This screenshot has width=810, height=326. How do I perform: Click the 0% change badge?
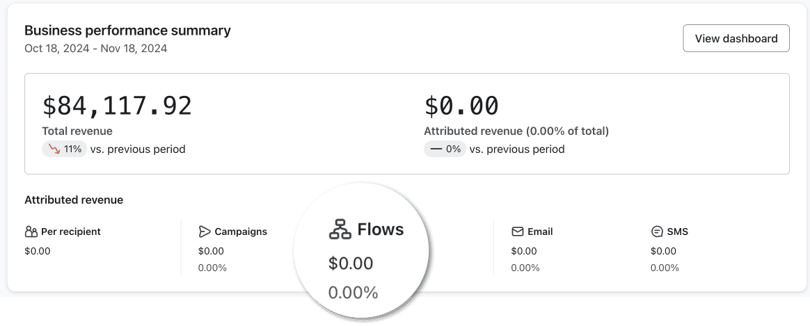445,149
